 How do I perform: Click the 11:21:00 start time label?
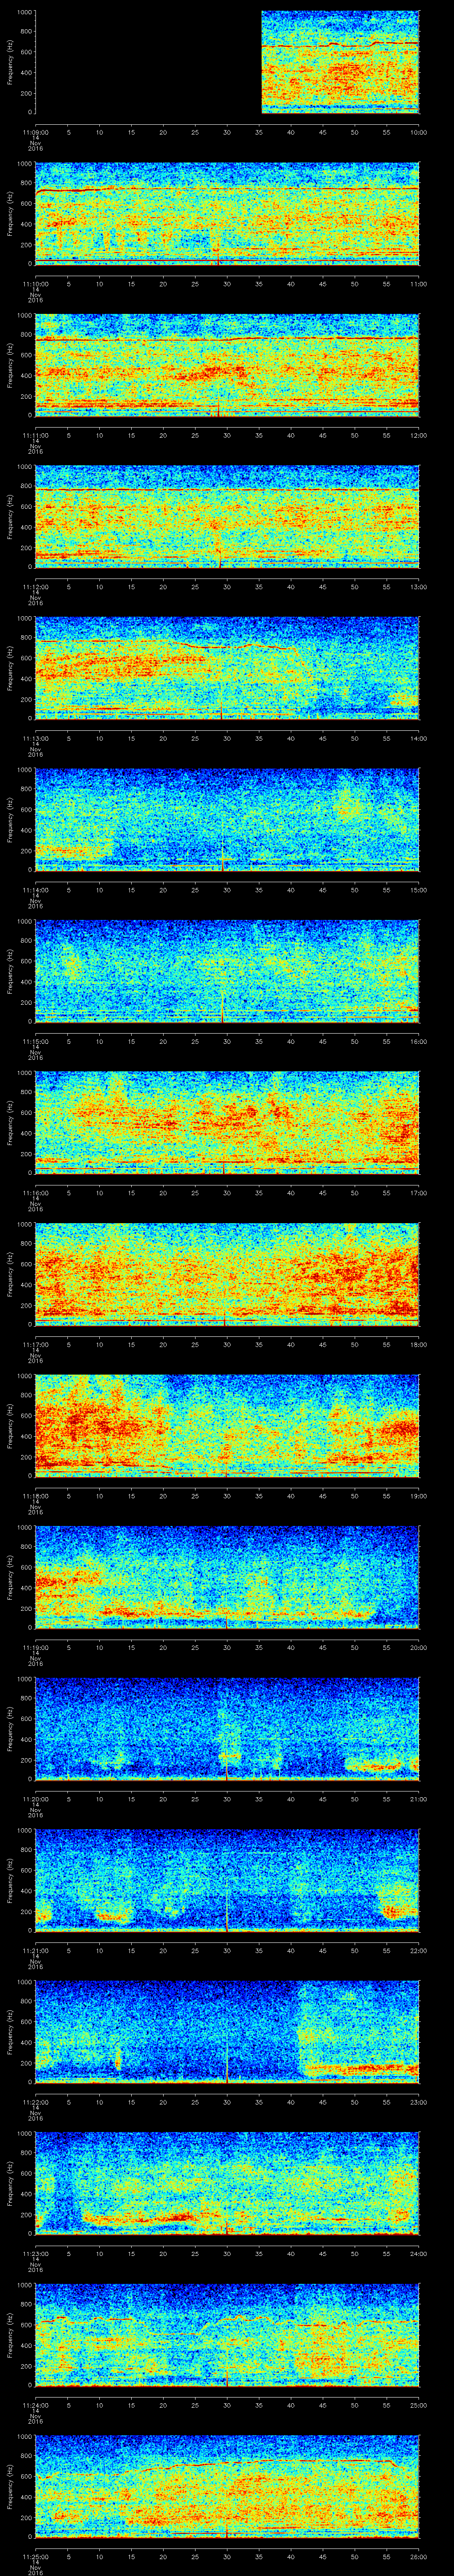35,1950
